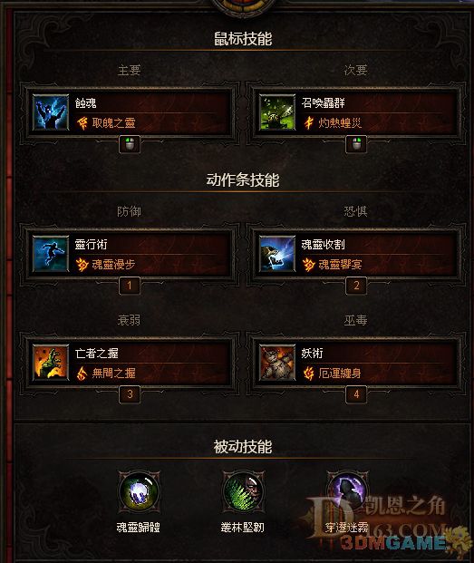
Task: Open the 取魄之靈 rune label
Action: tap(113, 123)
